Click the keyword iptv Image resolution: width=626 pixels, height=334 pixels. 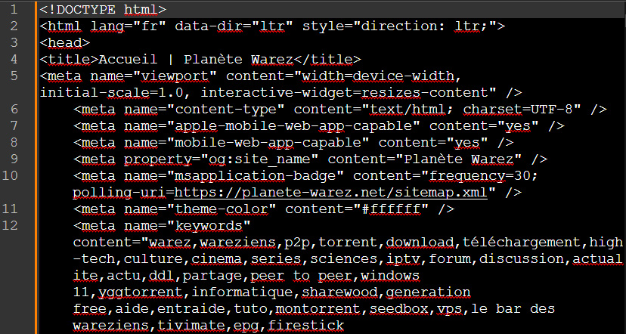pyautogui.click(x=404, y=259)
